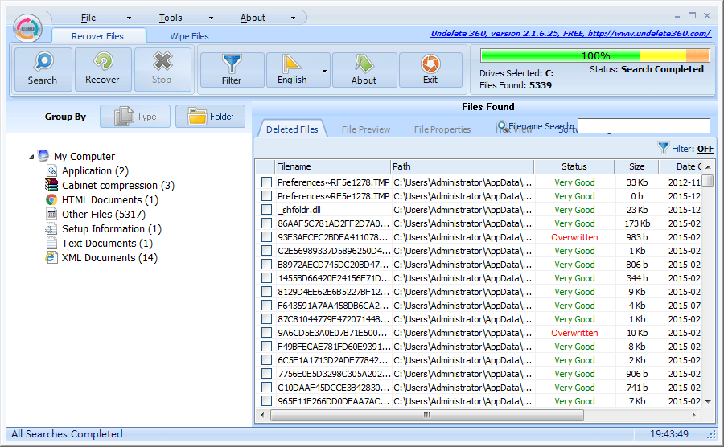Open the English language dropdown arrow

pos(325,71)
